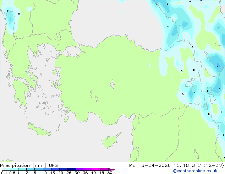Select the 25–30 mm navy legend swatch

tap(72, 169)
